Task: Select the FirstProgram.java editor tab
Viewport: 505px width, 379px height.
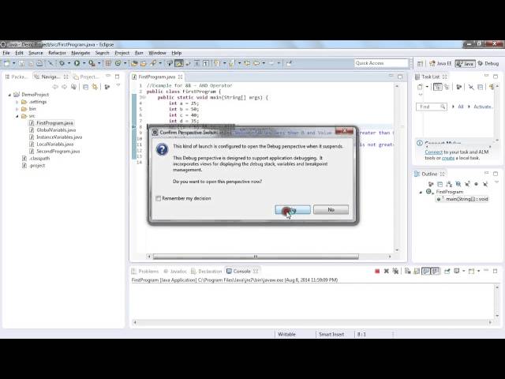Action: (157, 77)
